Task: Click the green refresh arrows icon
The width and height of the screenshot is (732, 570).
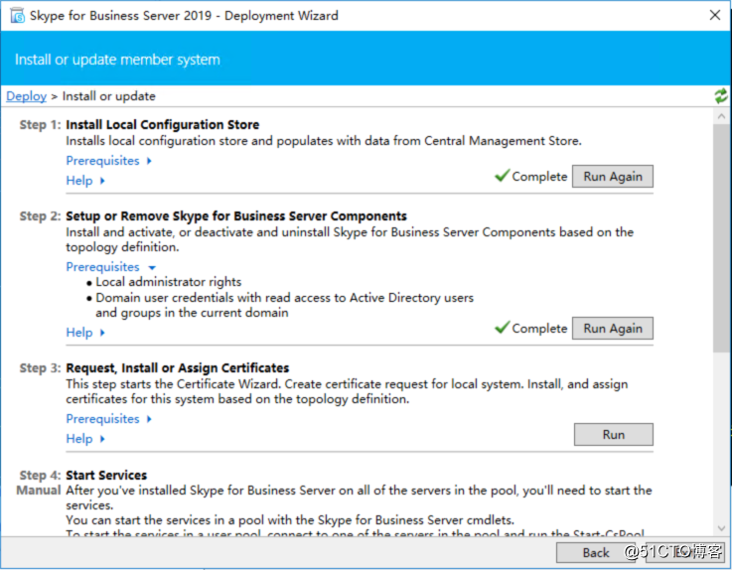Action: click(721, 96)
